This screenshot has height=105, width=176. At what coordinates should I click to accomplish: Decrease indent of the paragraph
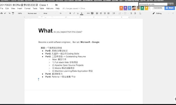(x=131, y=13)
